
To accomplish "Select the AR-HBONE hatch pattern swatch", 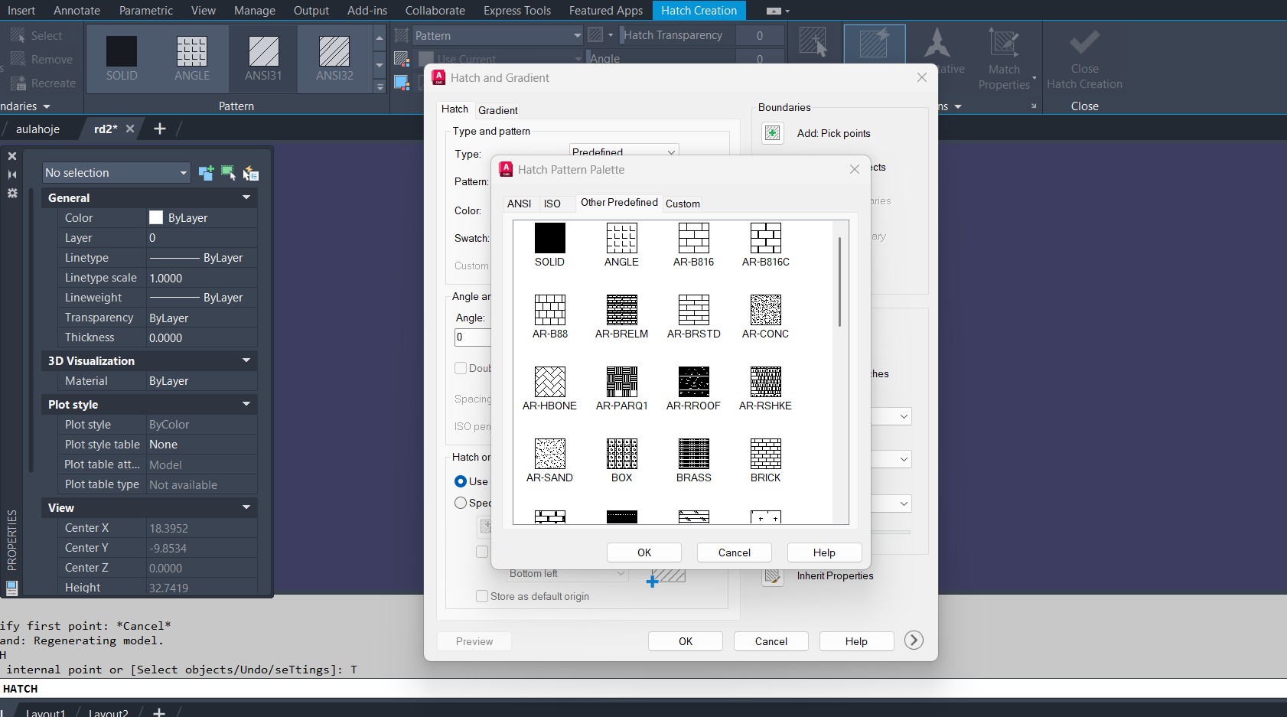I will (x=549, y=382).
